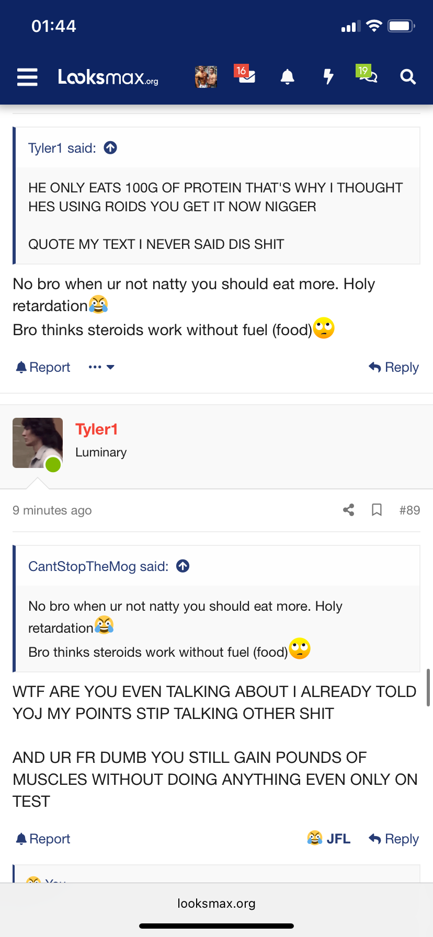Reply to the upper post
The width and height of the screenshot is (433, 937).
tap(394, 367)
